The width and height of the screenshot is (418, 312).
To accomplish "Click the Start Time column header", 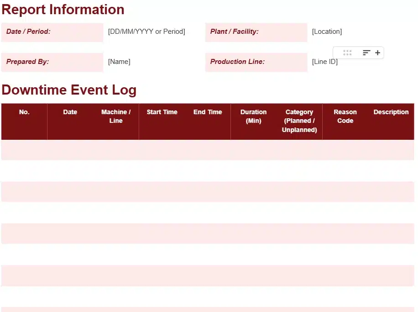I will (x=162, y=112).
